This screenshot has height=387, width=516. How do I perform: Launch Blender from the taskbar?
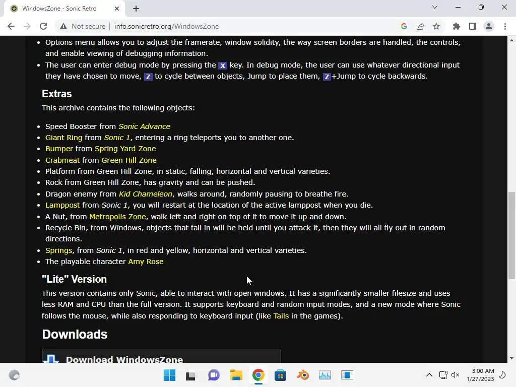pyautogui.click(x=303, y=375)
